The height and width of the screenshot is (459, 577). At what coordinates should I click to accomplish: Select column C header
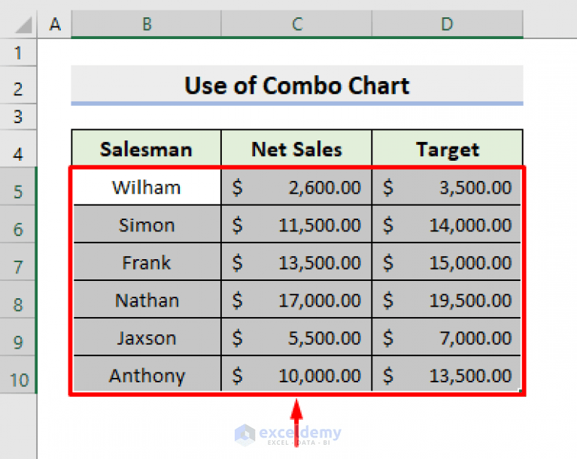296,24
